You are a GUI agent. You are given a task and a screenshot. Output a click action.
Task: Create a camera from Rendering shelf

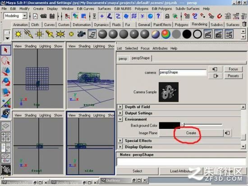coord(82,34)
